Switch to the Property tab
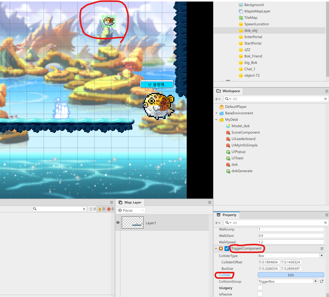Screen dimensions: 329x297 point(227,215)
